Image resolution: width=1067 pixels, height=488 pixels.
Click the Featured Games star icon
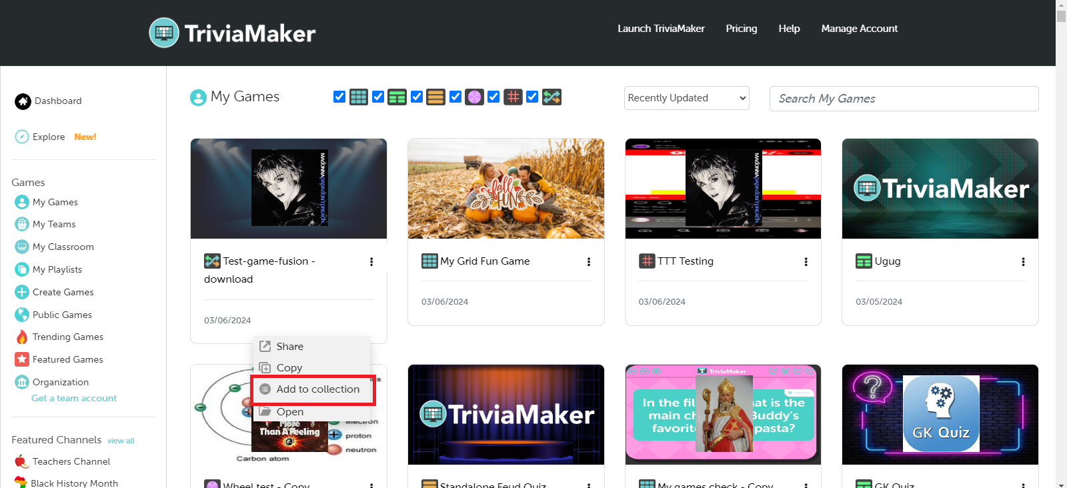click(22, 359)
